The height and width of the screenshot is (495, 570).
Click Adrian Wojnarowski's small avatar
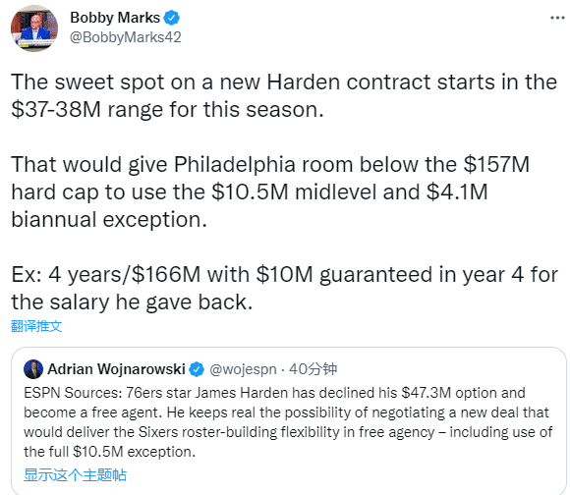point(33,369)
